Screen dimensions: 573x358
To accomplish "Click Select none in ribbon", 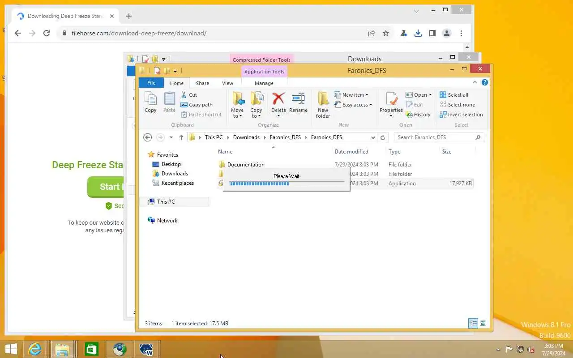I will coord(457,105).
